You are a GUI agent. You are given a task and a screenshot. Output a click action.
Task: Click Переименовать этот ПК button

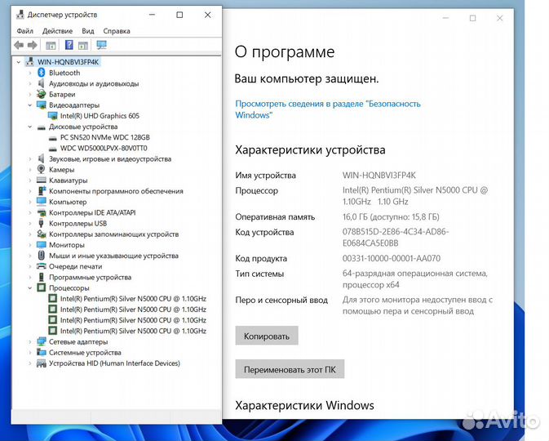point(290,369)
